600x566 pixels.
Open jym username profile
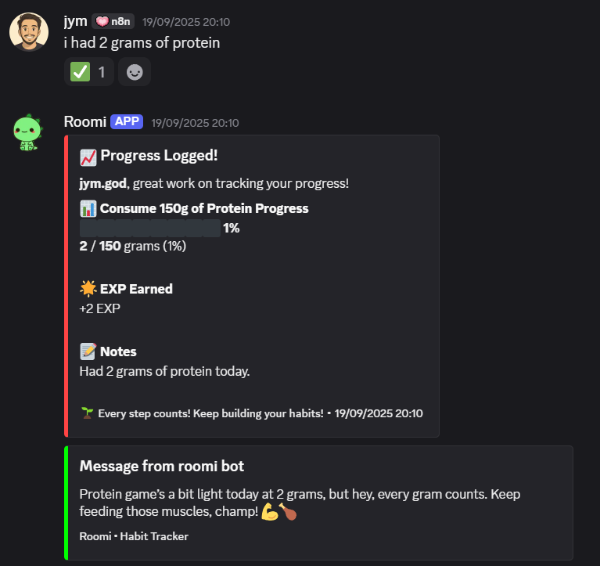point(75,21)
